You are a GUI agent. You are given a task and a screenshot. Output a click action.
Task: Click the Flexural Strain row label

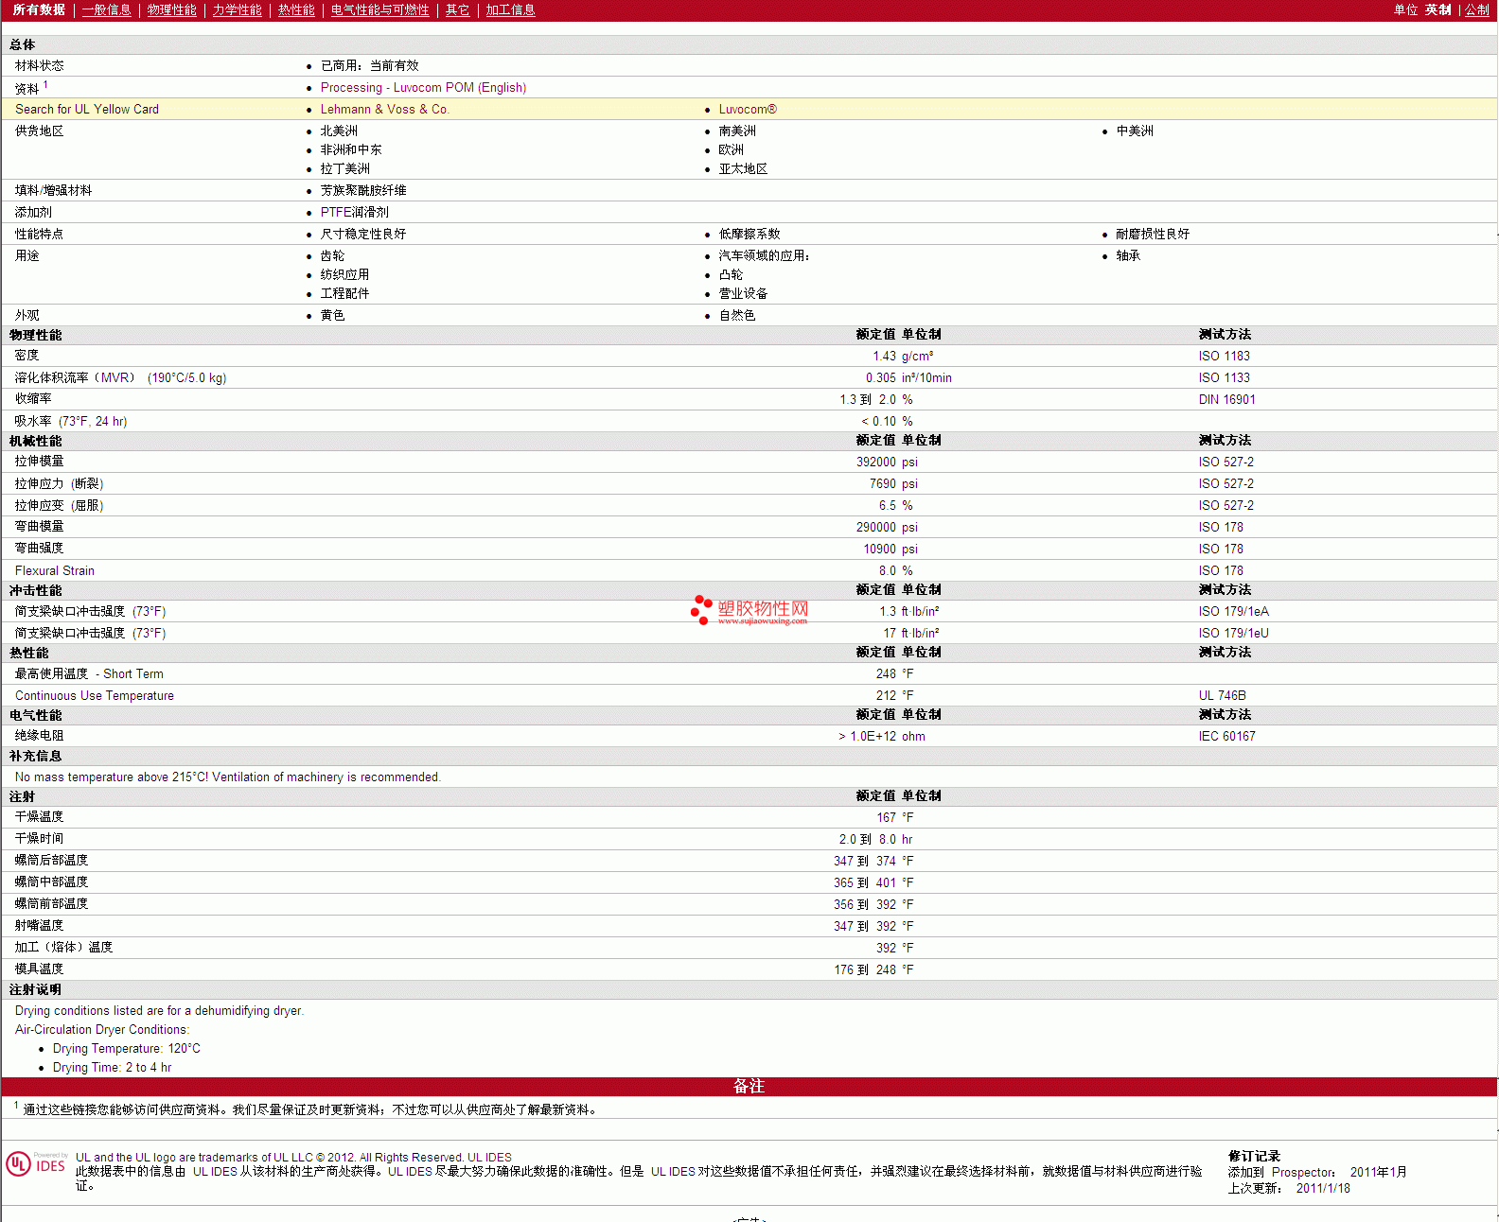[x=55, y=570]
